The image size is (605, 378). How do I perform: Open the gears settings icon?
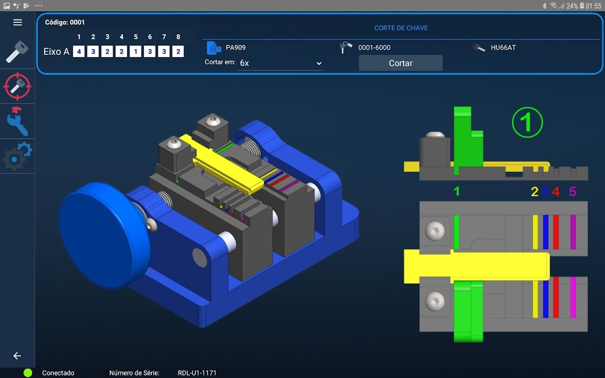coord(17,156)
